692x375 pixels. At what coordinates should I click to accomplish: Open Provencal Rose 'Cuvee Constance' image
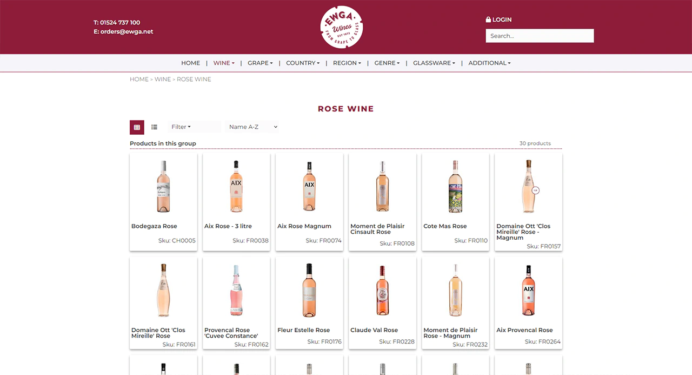tap(236, 291)
